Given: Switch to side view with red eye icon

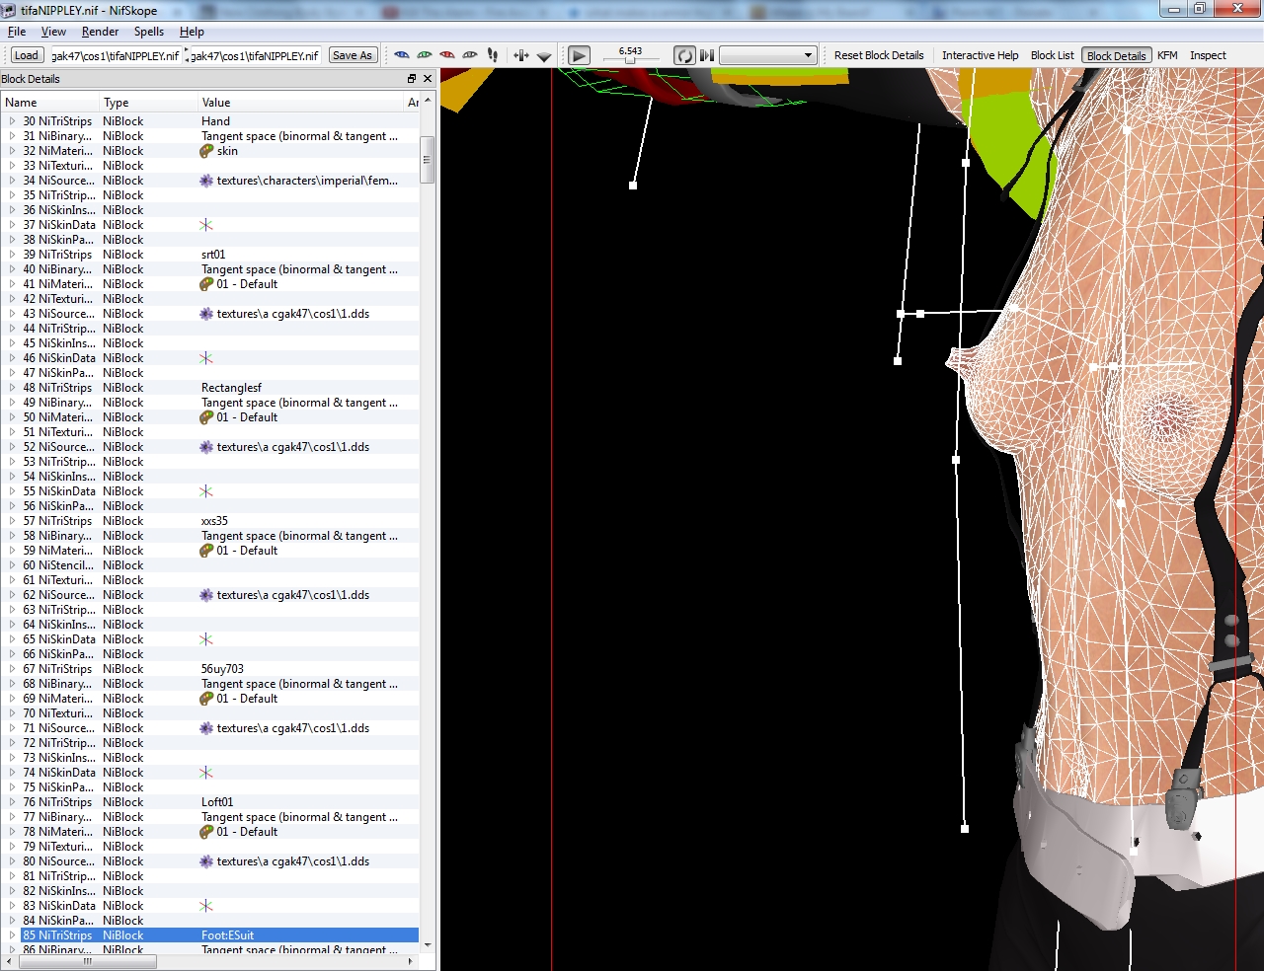Looking at the screenshot, I should 447,55.
